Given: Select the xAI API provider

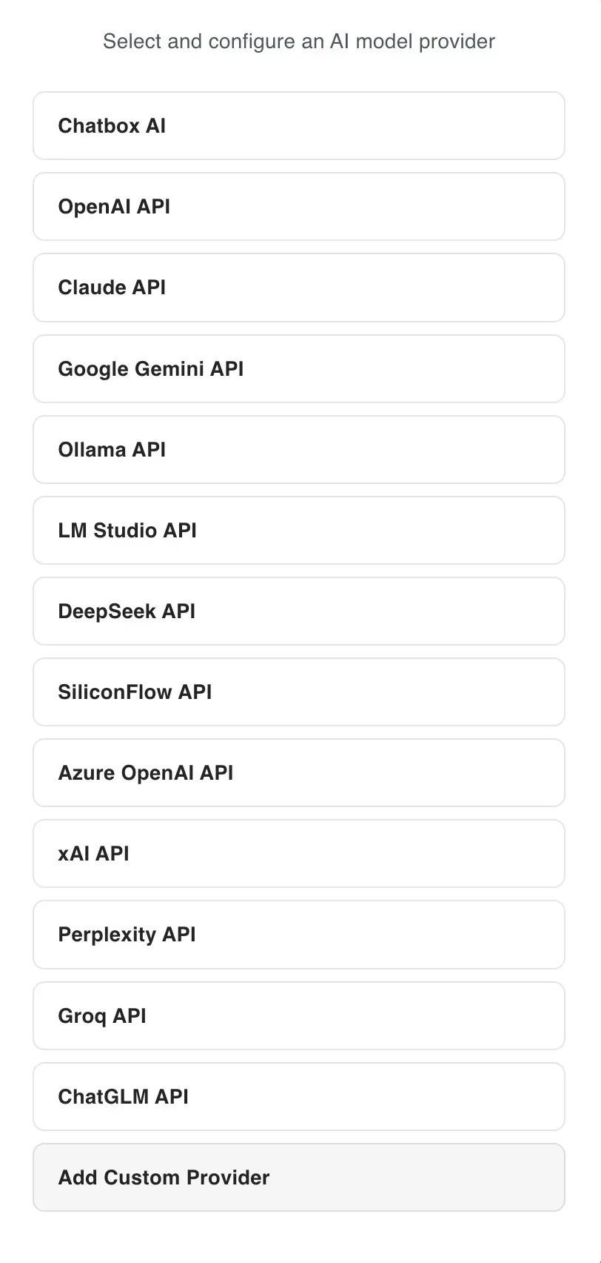Looking at the screenshot, I should click(x=299, y=854).
